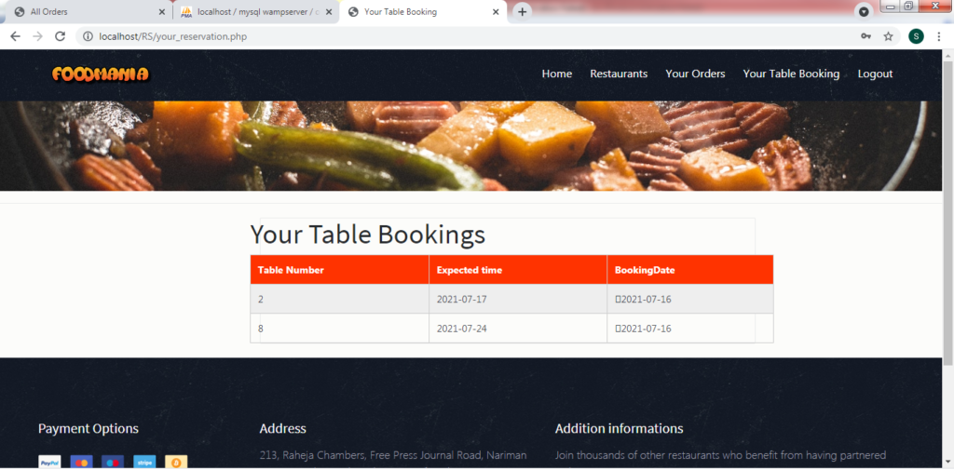
Task: Click the PayPal payment icon
Action: pyautogui.click(x=49, y=463)
